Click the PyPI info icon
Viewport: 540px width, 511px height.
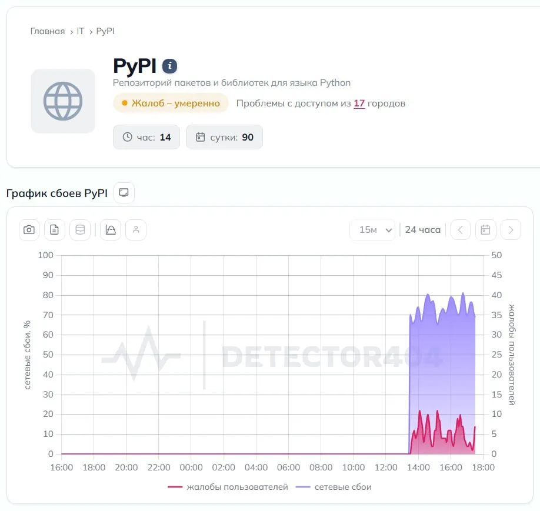click(169, 66)
